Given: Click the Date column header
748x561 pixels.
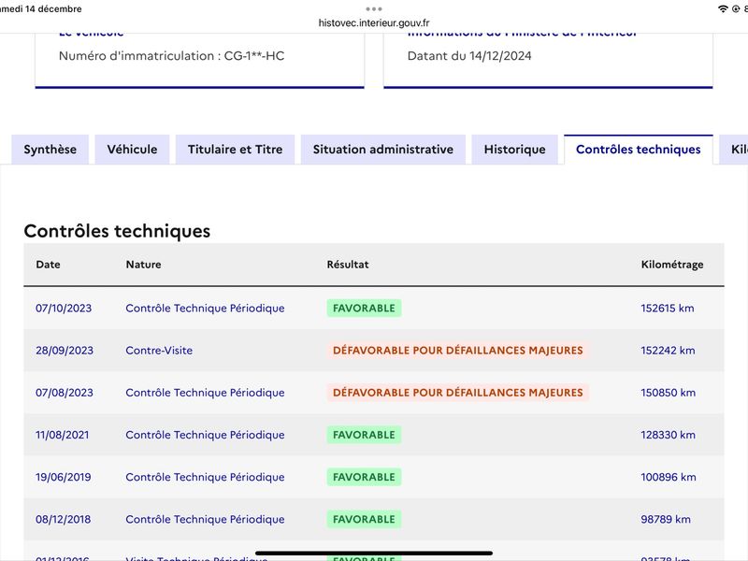Looking at the screenshot, I should 49,265.
